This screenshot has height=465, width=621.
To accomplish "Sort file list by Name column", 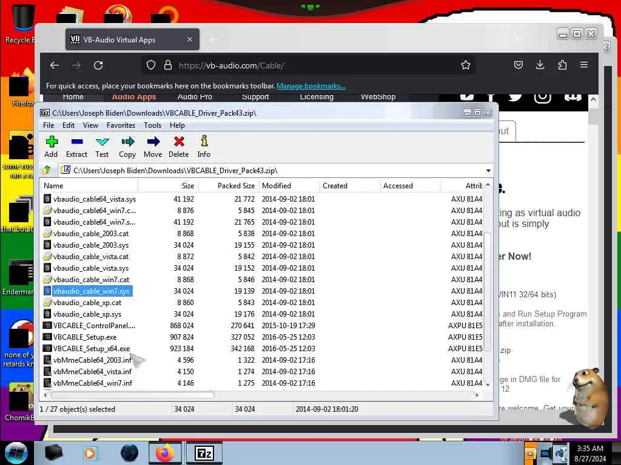I will (x=89, y=186).
